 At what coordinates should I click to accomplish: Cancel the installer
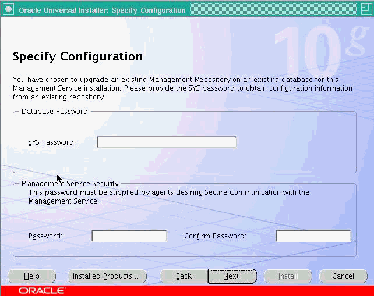tap(343, 276)
